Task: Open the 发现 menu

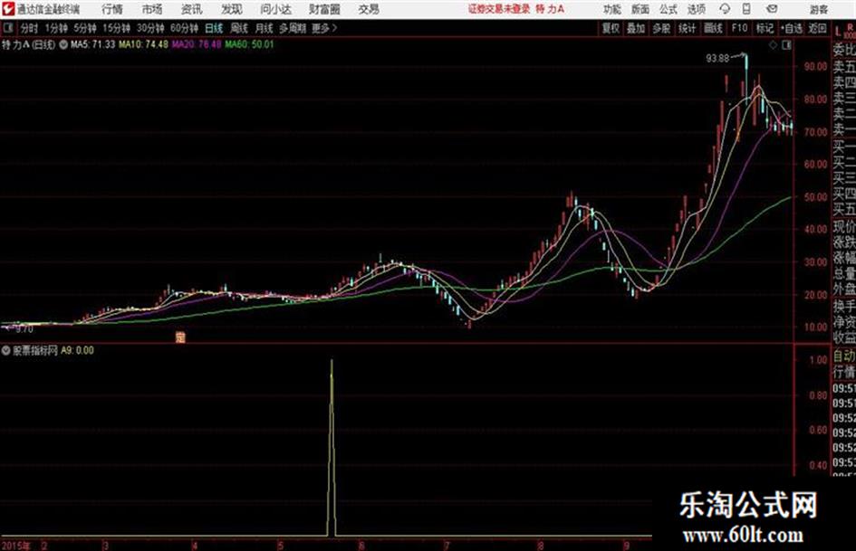Action: 232,9
